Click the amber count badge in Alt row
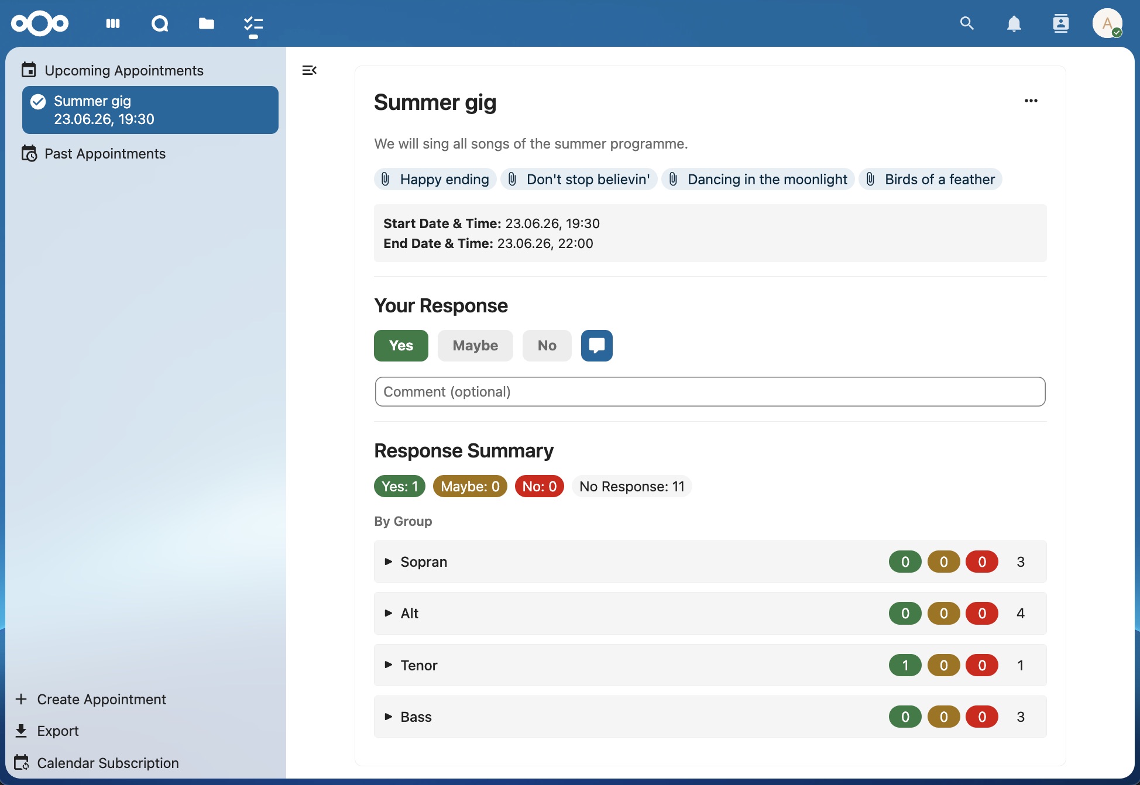This screenshot has height=785, width=1140. point(944,613)
